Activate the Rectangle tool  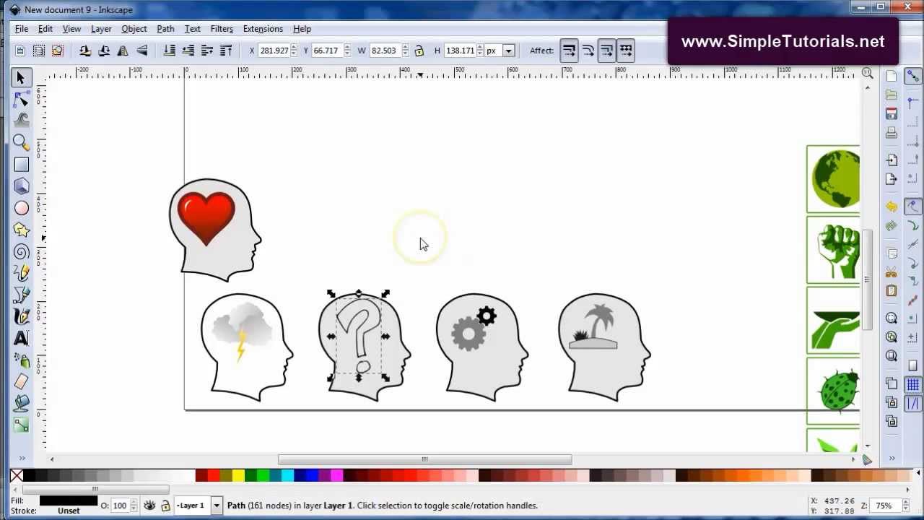click(x=21, y=164)
